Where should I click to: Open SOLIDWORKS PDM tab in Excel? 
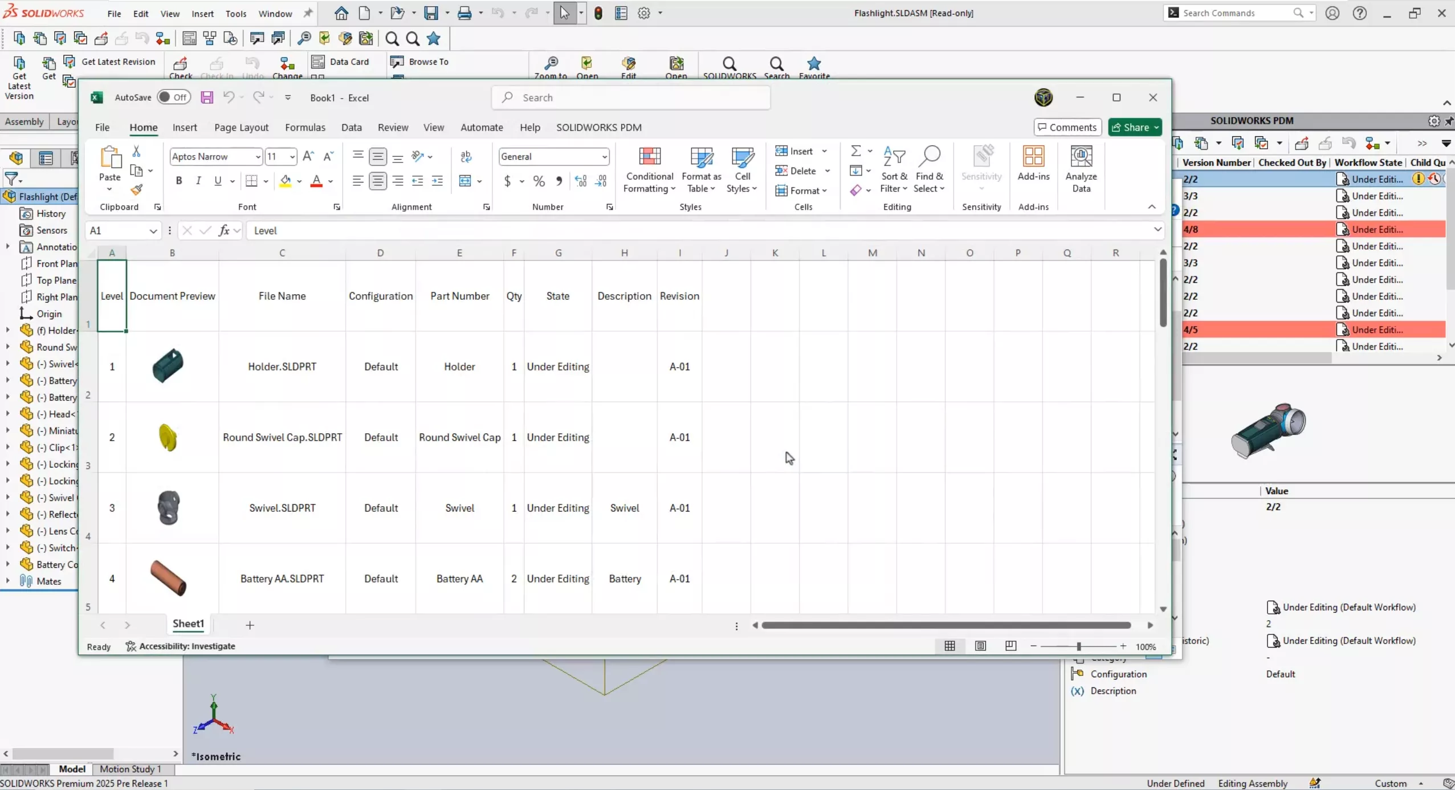tap(599, 128)
